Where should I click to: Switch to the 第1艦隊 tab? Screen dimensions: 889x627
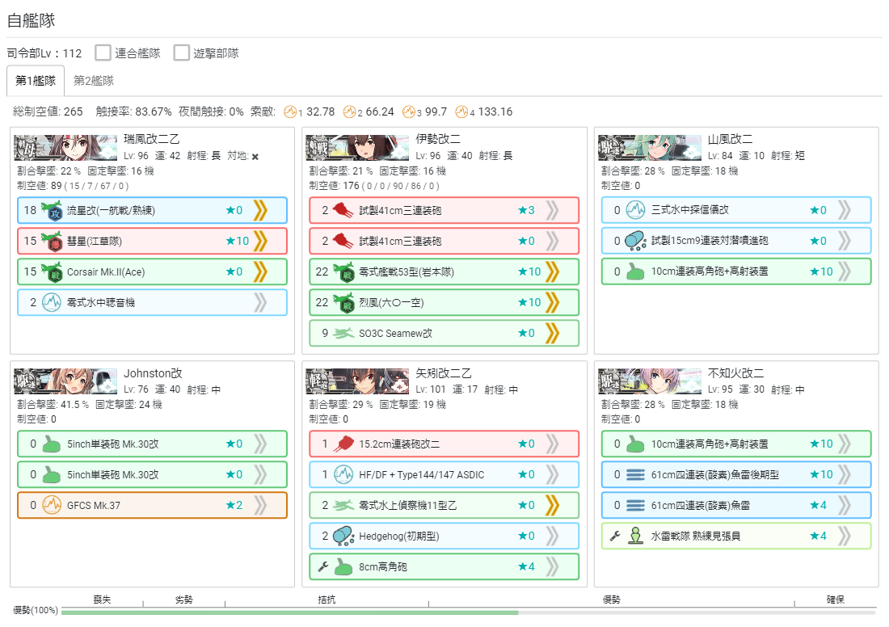(x=35, y=81)
